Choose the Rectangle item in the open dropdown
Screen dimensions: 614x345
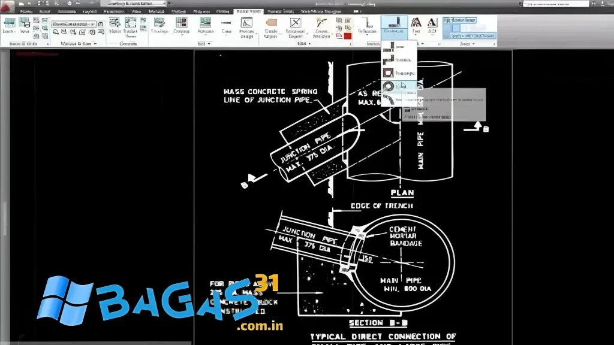tap(398, 73)
